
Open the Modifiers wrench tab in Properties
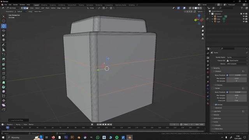point(208,86)
